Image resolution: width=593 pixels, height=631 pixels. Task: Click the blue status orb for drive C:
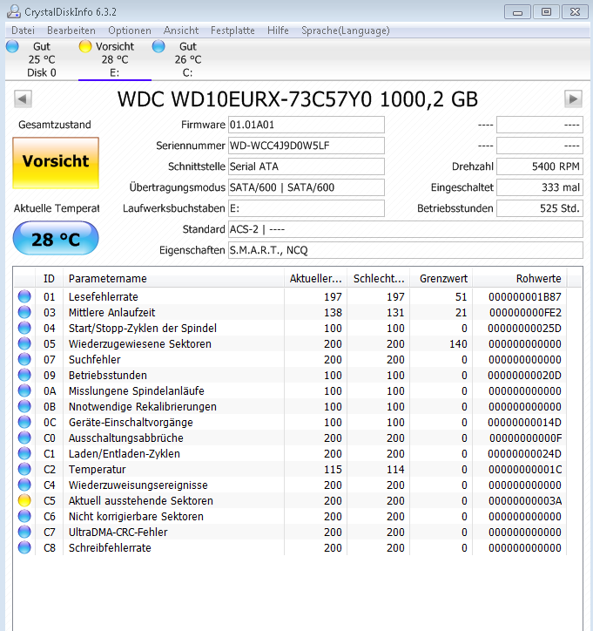coord(158,46)
